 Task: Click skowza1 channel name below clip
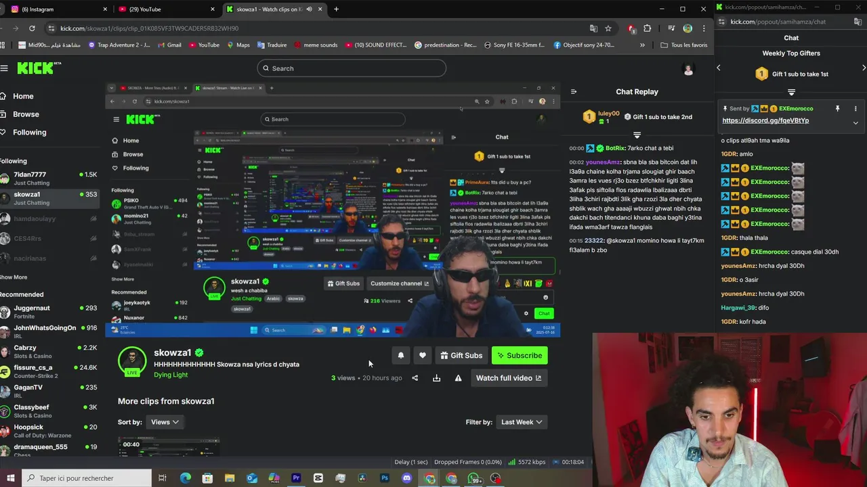(x=173, y=352)
